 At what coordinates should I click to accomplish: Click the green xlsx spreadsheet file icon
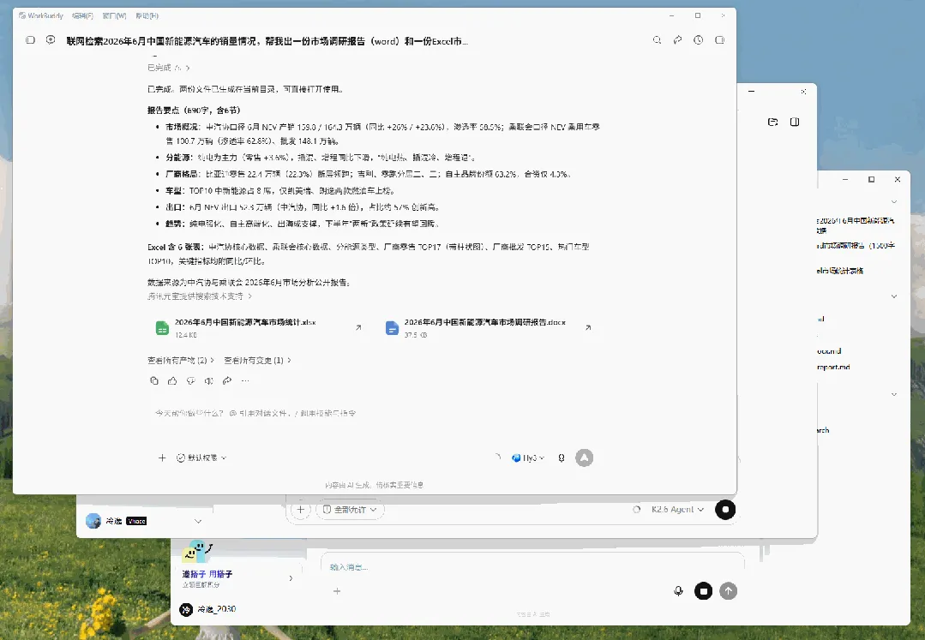click(162, 328)
